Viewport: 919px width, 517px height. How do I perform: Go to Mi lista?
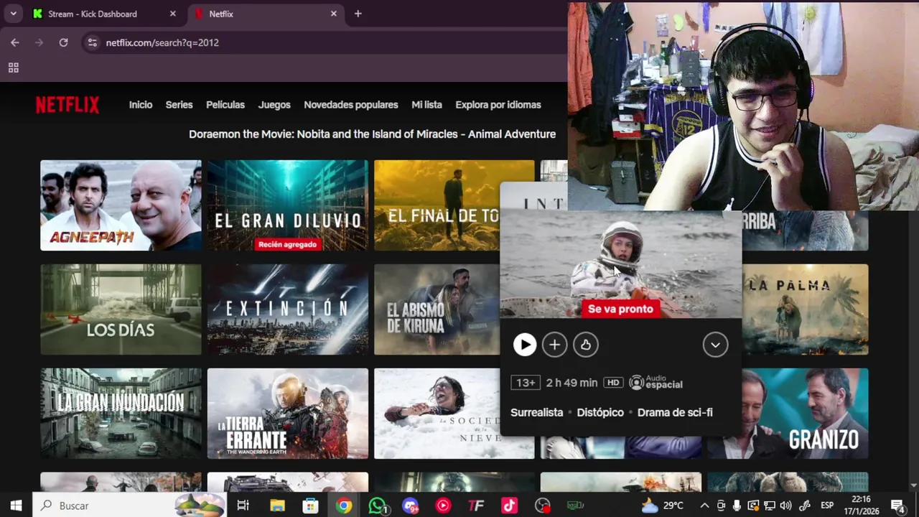tap(426, 105)
